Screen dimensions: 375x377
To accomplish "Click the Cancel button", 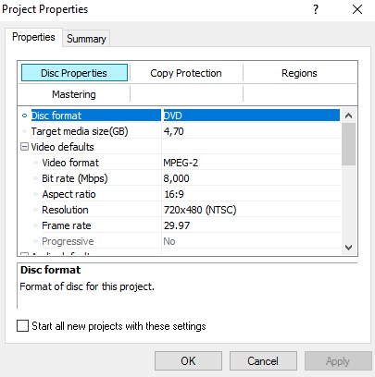I will click(x=263, y=360).
